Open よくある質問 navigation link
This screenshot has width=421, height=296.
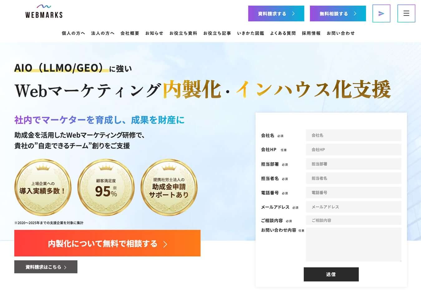click(283, 33)
